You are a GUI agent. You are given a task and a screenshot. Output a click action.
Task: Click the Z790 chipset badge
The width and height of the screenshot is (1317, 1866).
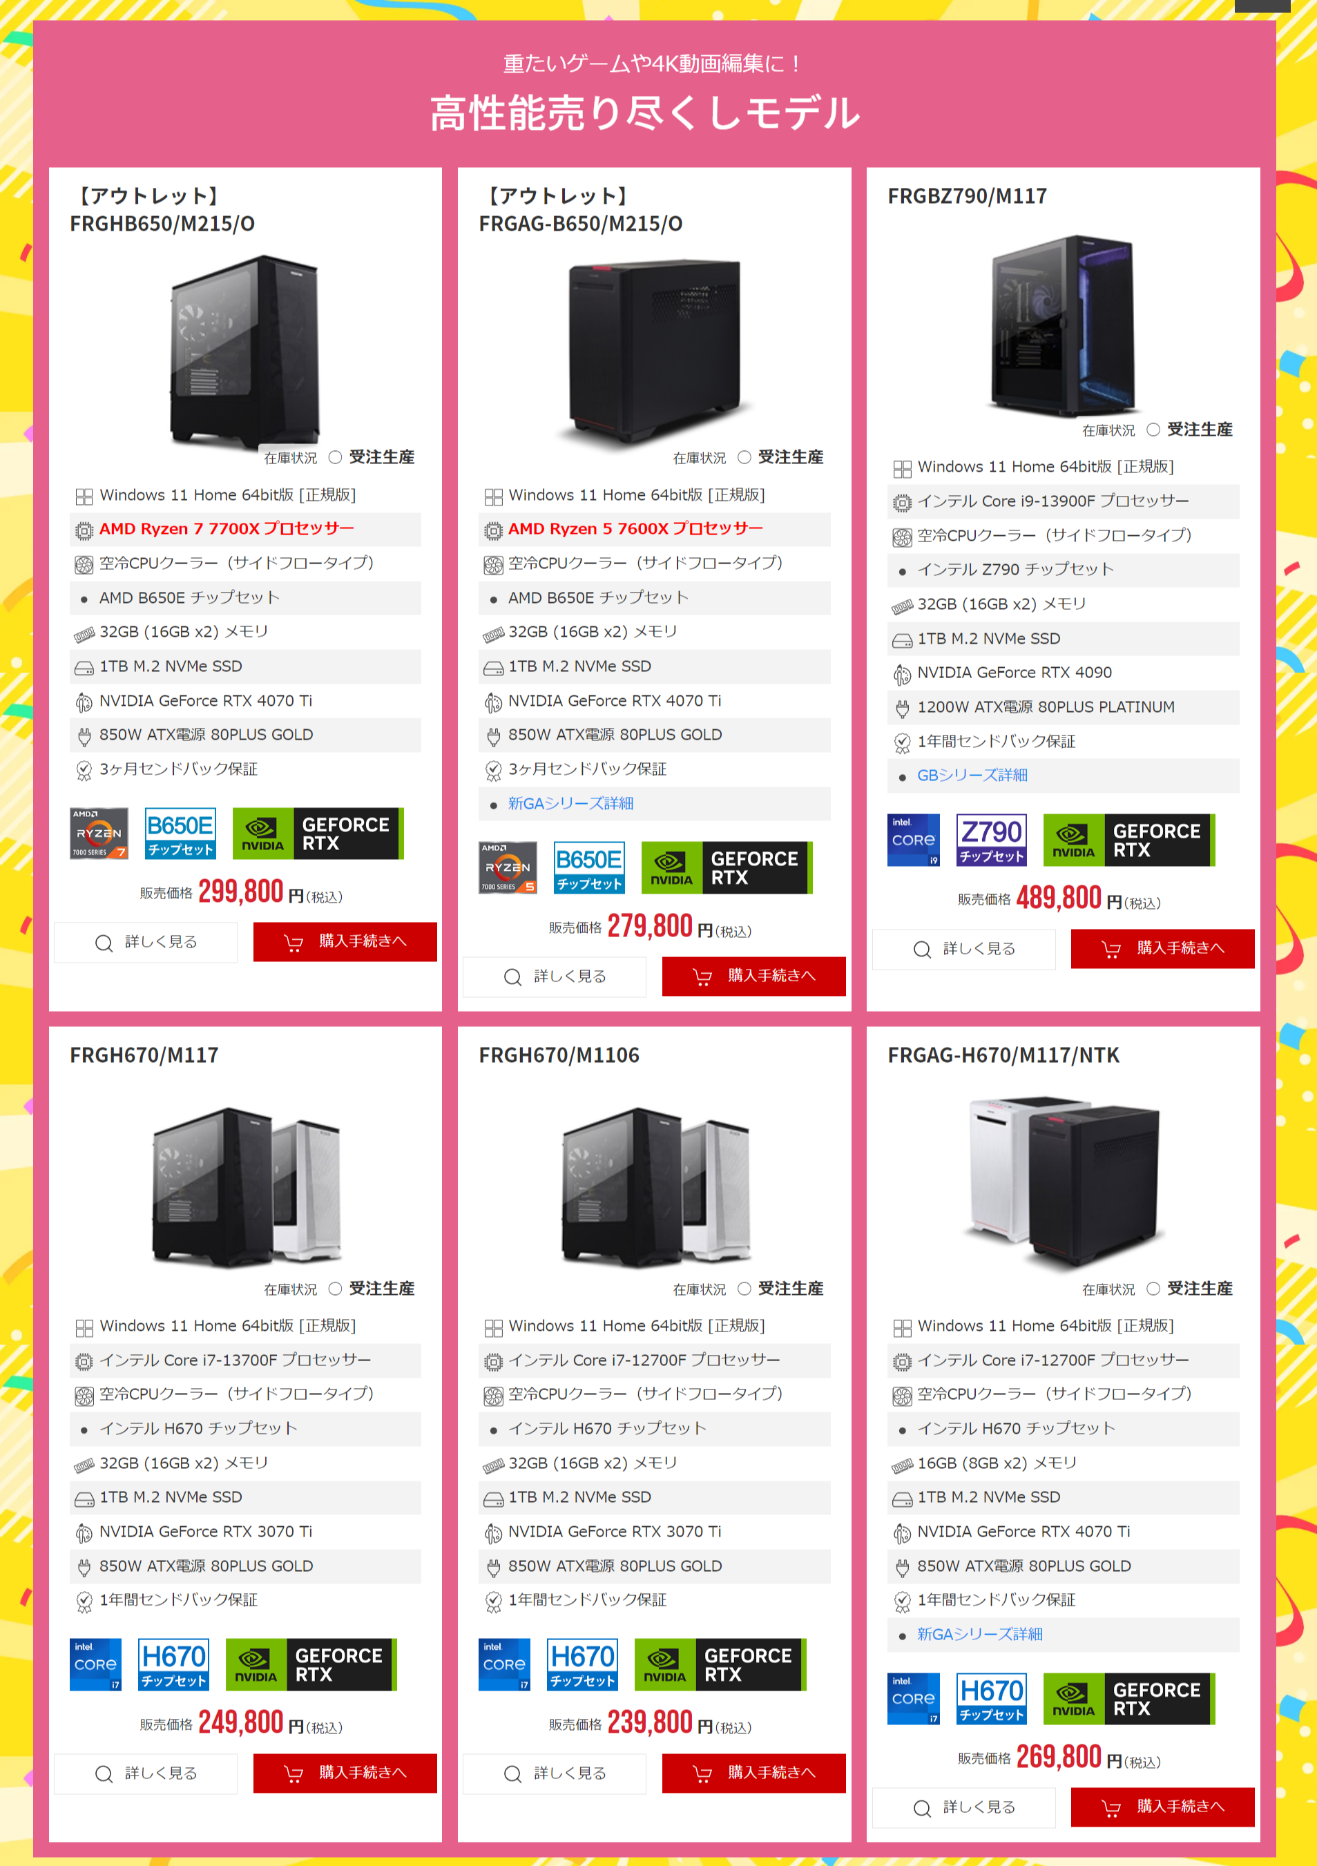tap(991, 840)
